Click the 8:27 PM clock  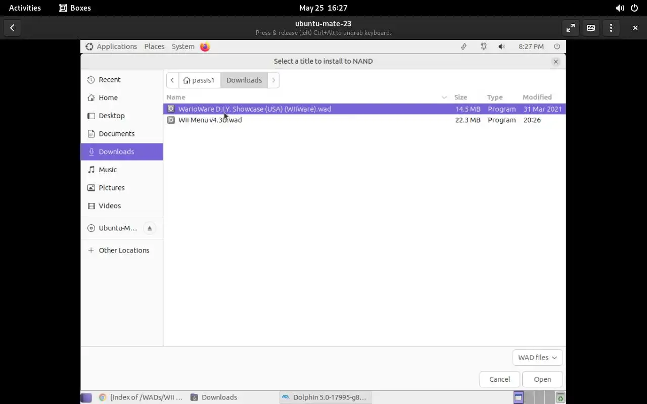pyautogui.click(x=531, y=46)
